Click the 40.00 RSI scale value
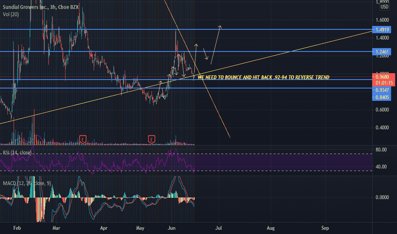 pyautogui.click(x=381, y=167)
